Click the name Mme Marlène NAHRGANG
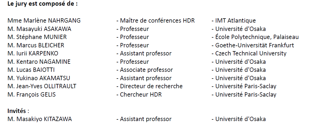This screenshot has width=309, height=131. tap(44, 20)
